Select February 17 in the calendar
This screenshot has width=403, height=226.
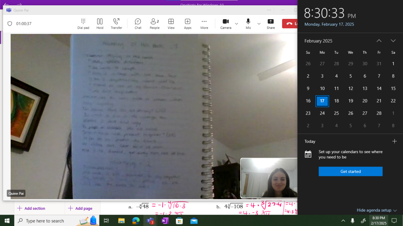[x=322, y=101]
